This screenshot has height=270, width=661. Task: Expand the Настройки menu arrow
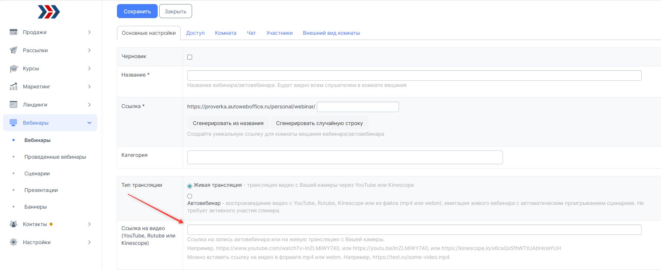(89, 242)
